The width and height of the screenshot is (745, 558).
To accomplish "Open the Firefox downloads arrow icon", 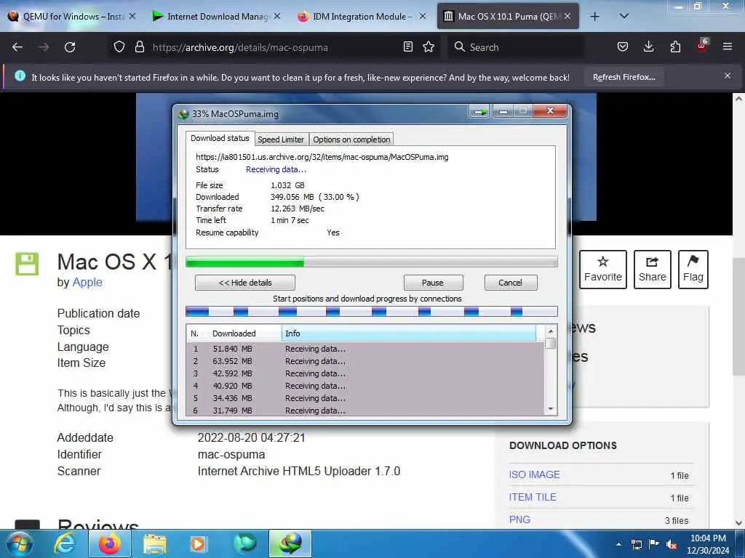I will coord(648,46).
